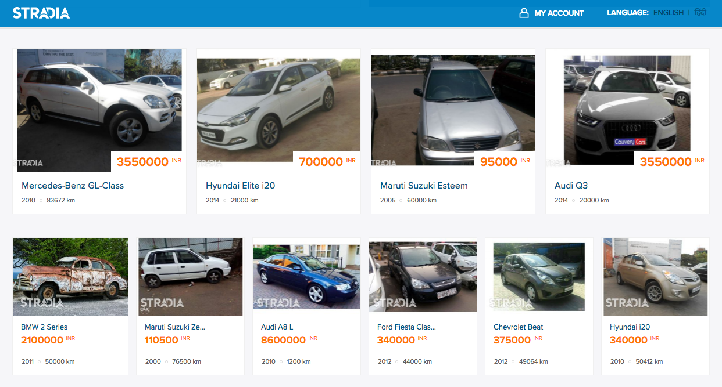Click the 49064 km mileage text
The width and height of the screenshot is (722, 387).
pyautogui.click(x=534, y=361)
